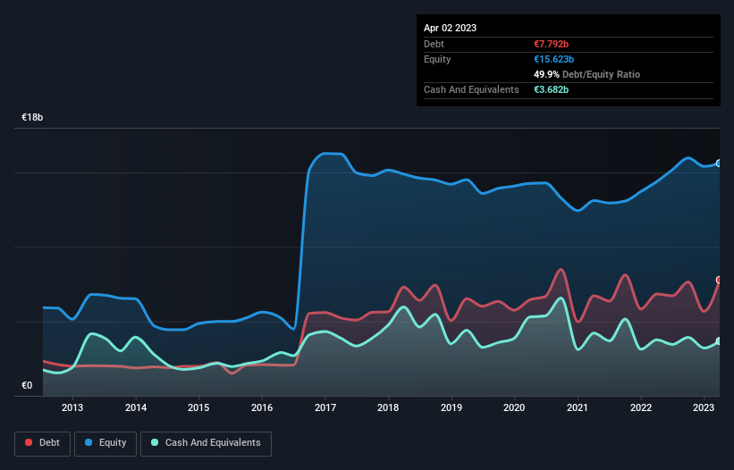Click the 2017 x-axis label
The image size is (734, 470).
pos(325,407)
